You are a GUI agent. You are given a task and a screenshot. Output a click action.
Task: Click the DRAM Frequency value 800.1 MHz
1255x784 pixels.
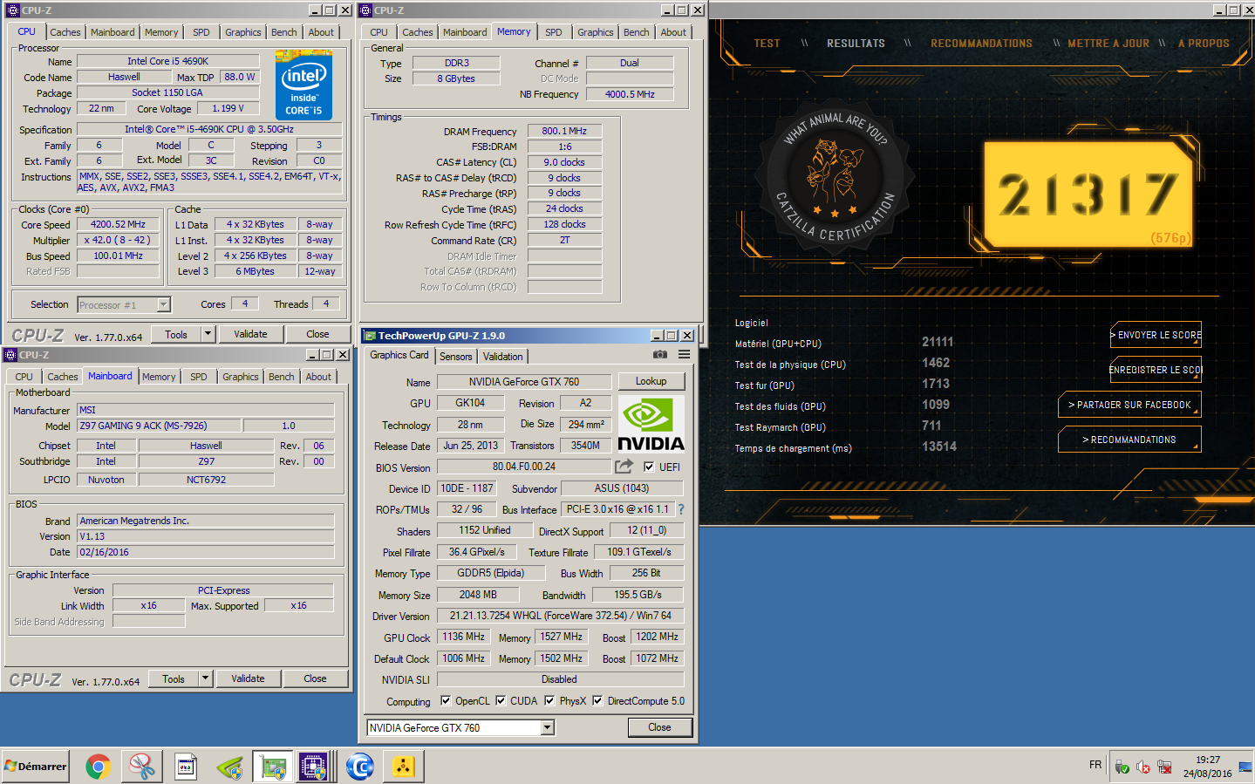click(x=564, y=131)
